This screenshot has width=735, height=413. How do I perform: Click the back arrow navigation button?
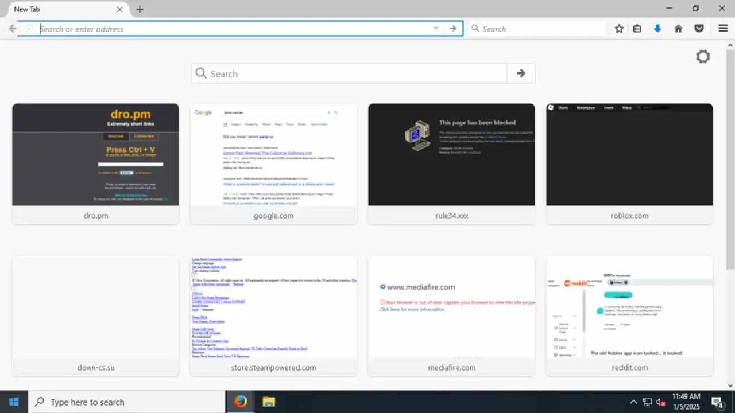tap(12, 29)
